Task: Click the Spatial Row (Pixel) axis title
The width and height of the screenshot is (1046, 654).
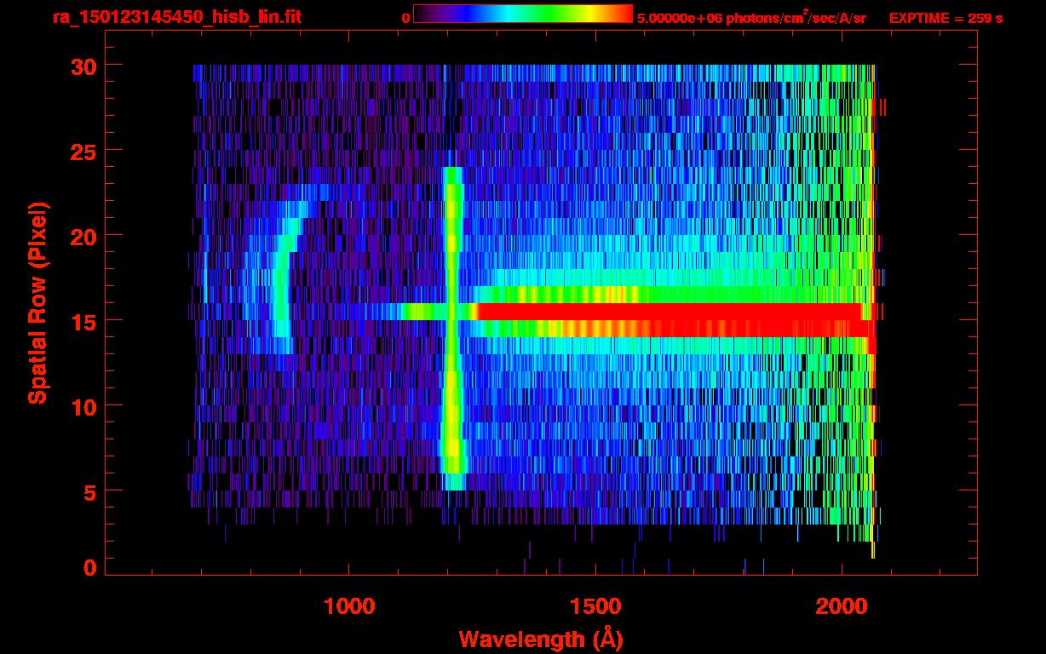Action: point(37,303)
